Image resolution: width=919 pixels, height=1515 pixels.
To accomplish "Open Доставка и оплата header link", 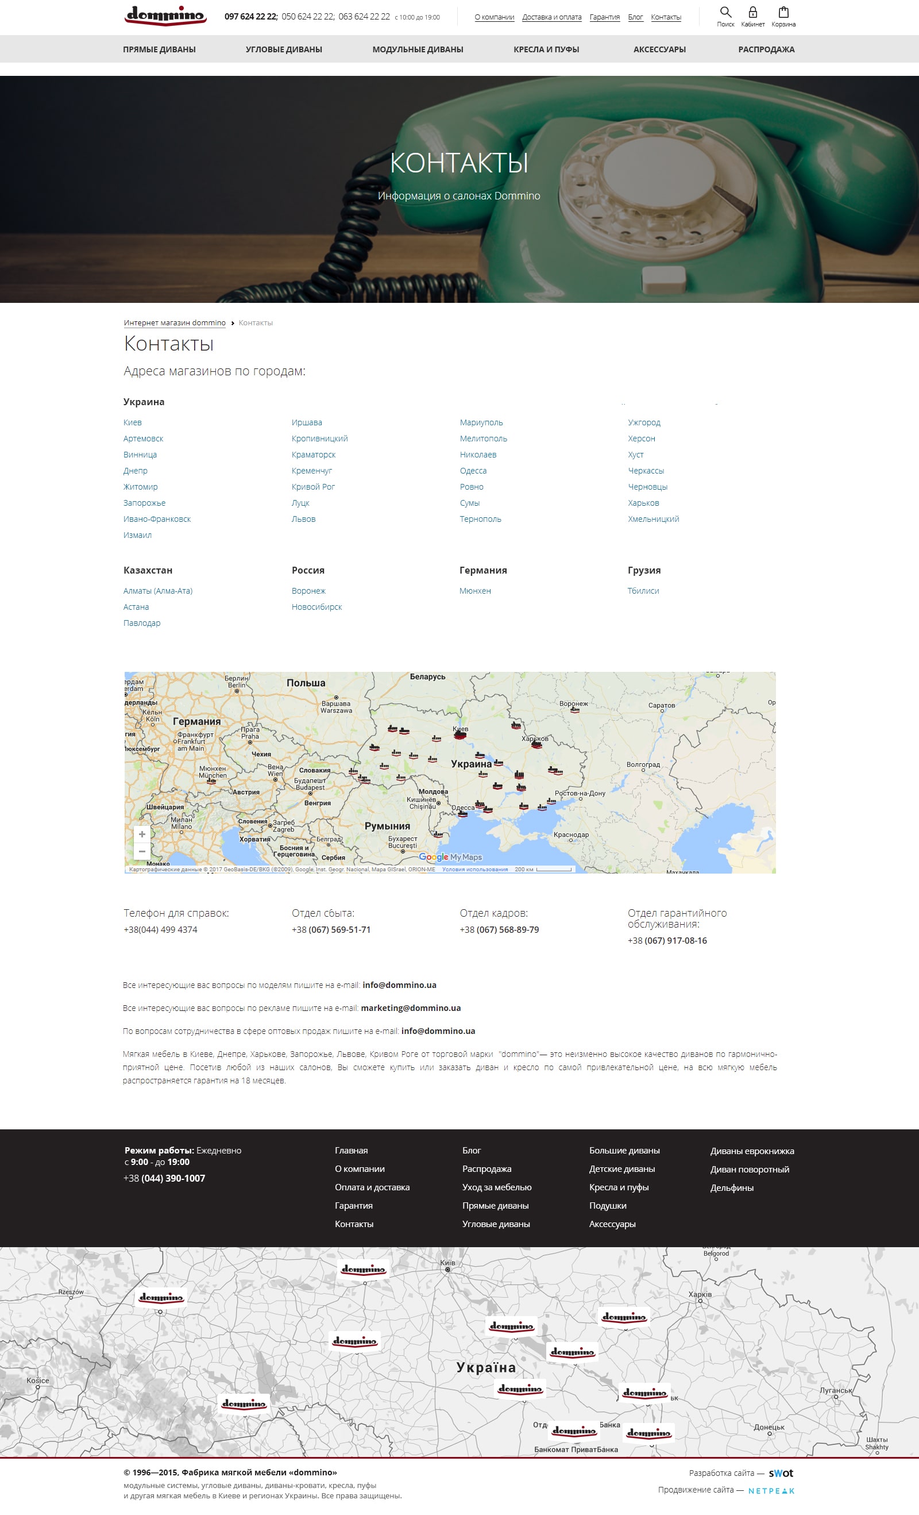I will (551, 17).
